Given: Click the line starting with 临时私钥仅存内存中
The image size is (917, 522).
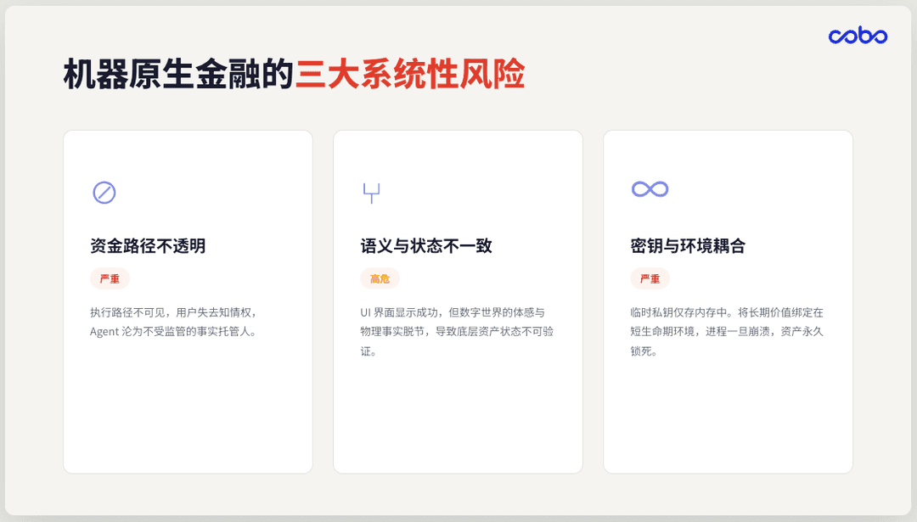Looking at the screenshot, I should click(727, 312).
